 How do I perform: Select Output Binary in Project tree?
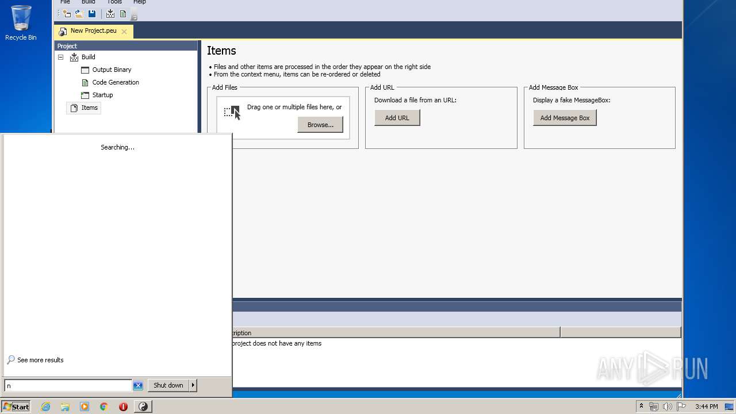pyautogui.click(x=112, y=70)
